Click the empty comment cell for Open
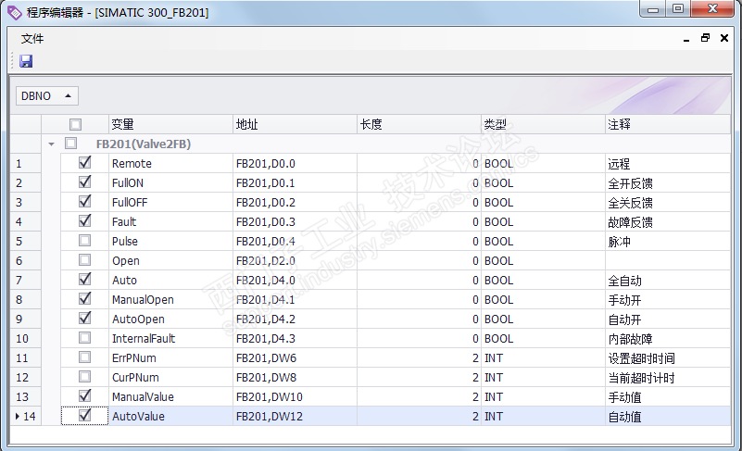 668,261
